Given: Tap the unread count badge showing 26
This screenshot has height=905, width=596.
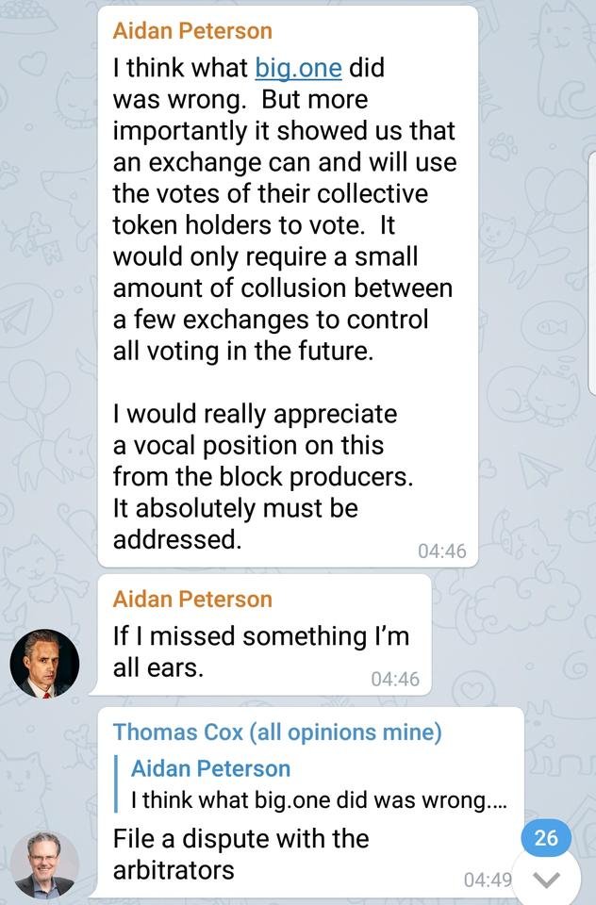Looking at the screenshot, I should [546, 838].
